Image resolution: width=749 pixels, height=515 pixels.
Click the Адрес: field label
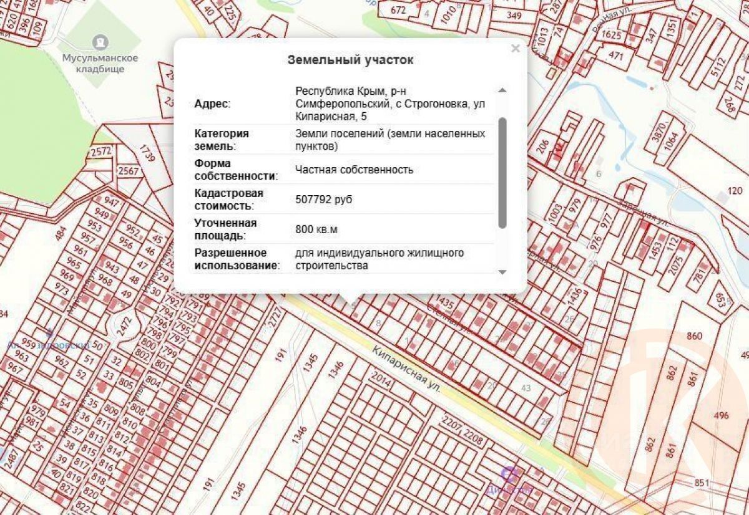click(x=213, y=103)
